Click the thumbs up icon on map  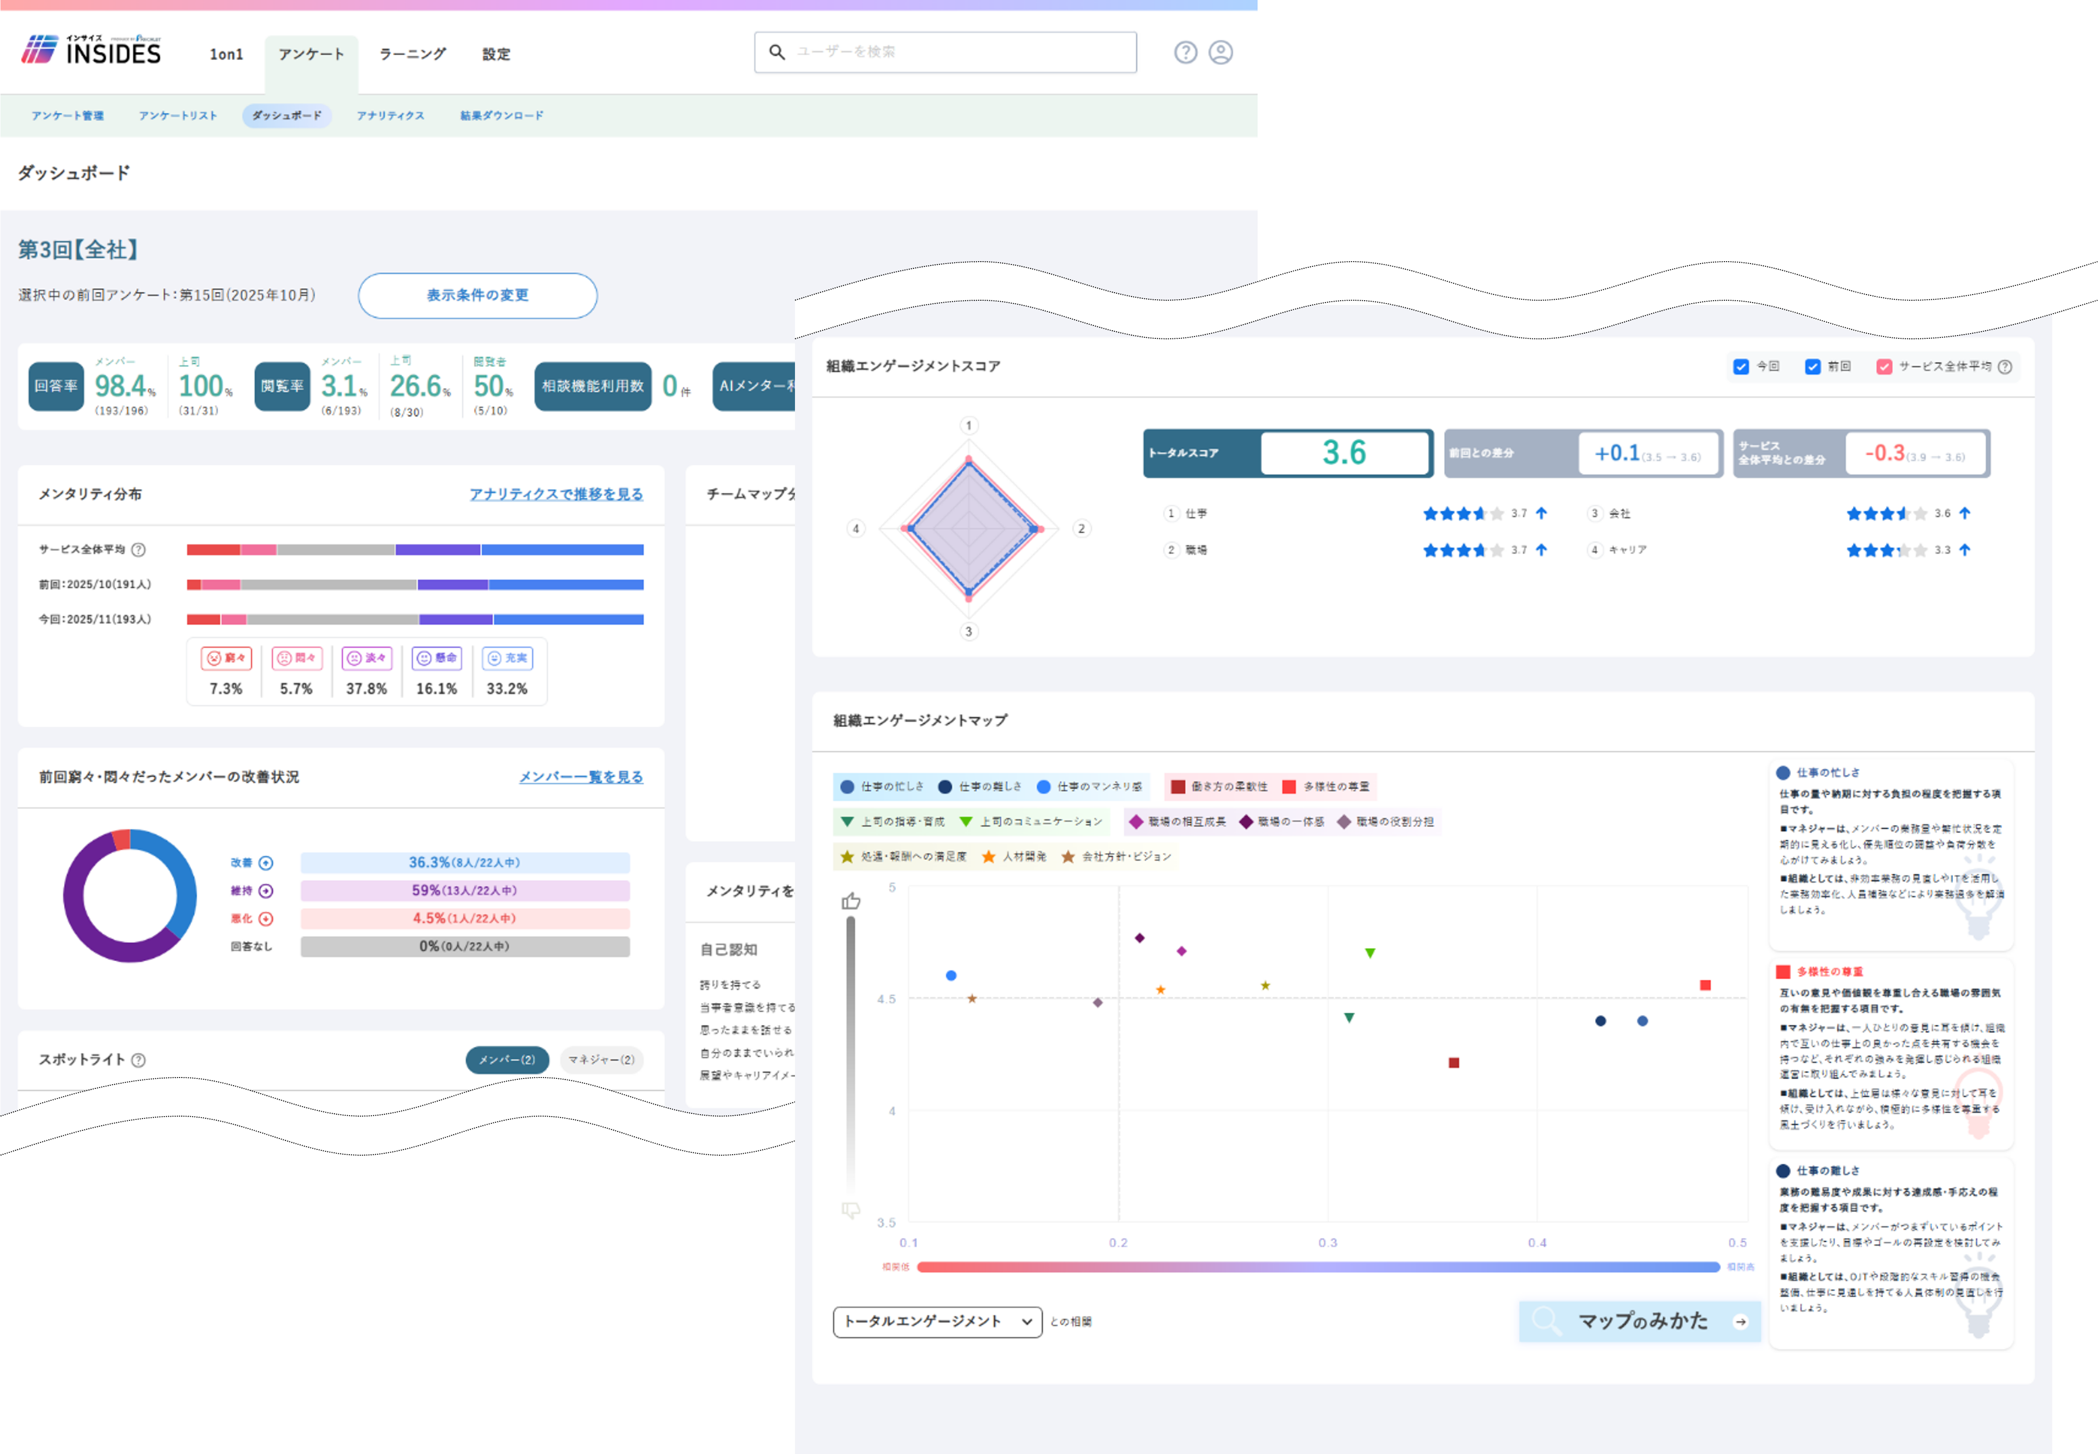point(851,901)
